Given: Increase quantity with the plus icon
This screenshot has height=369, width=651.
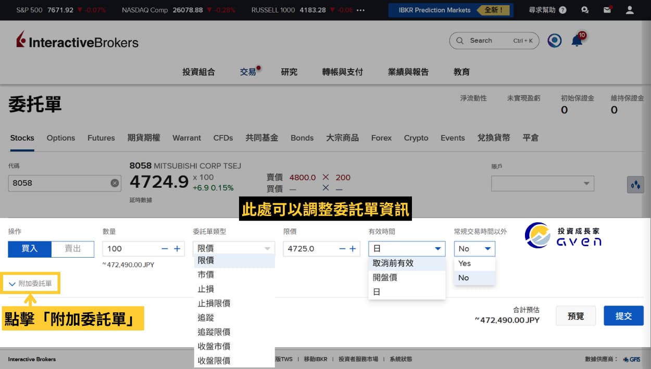Looking at the screenshot, I should coord(177,249).
